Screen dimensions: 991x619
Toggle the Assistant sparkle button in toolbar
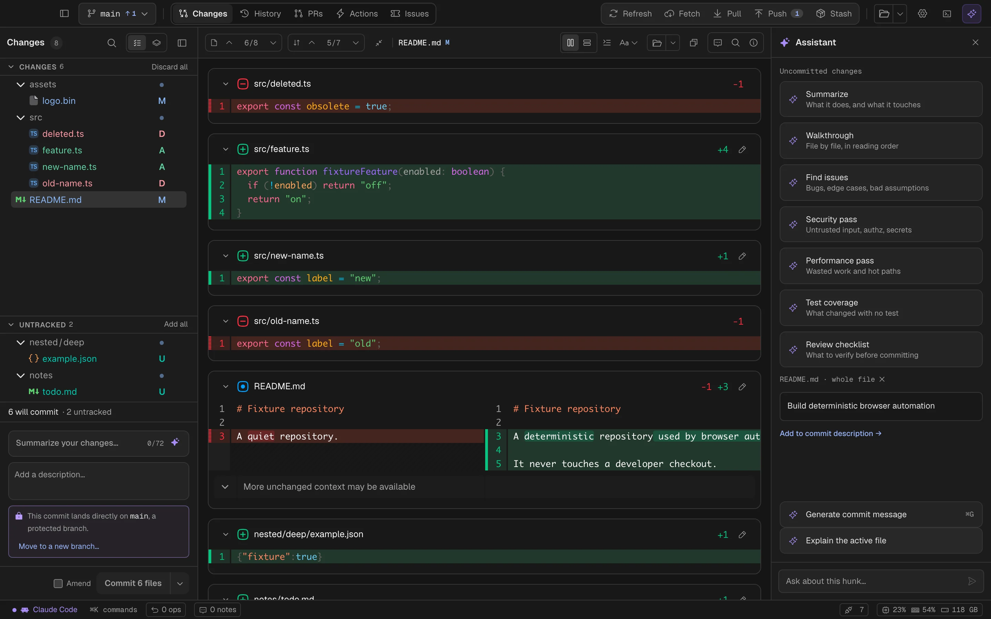point(971,13)
